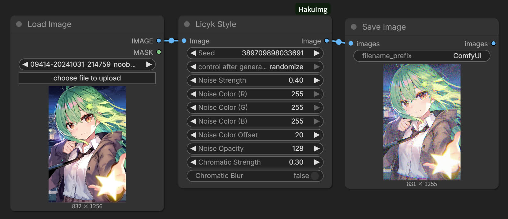
Task: Click the 831 × 1255 dimensions label
Action: click(x=422, y=184)
